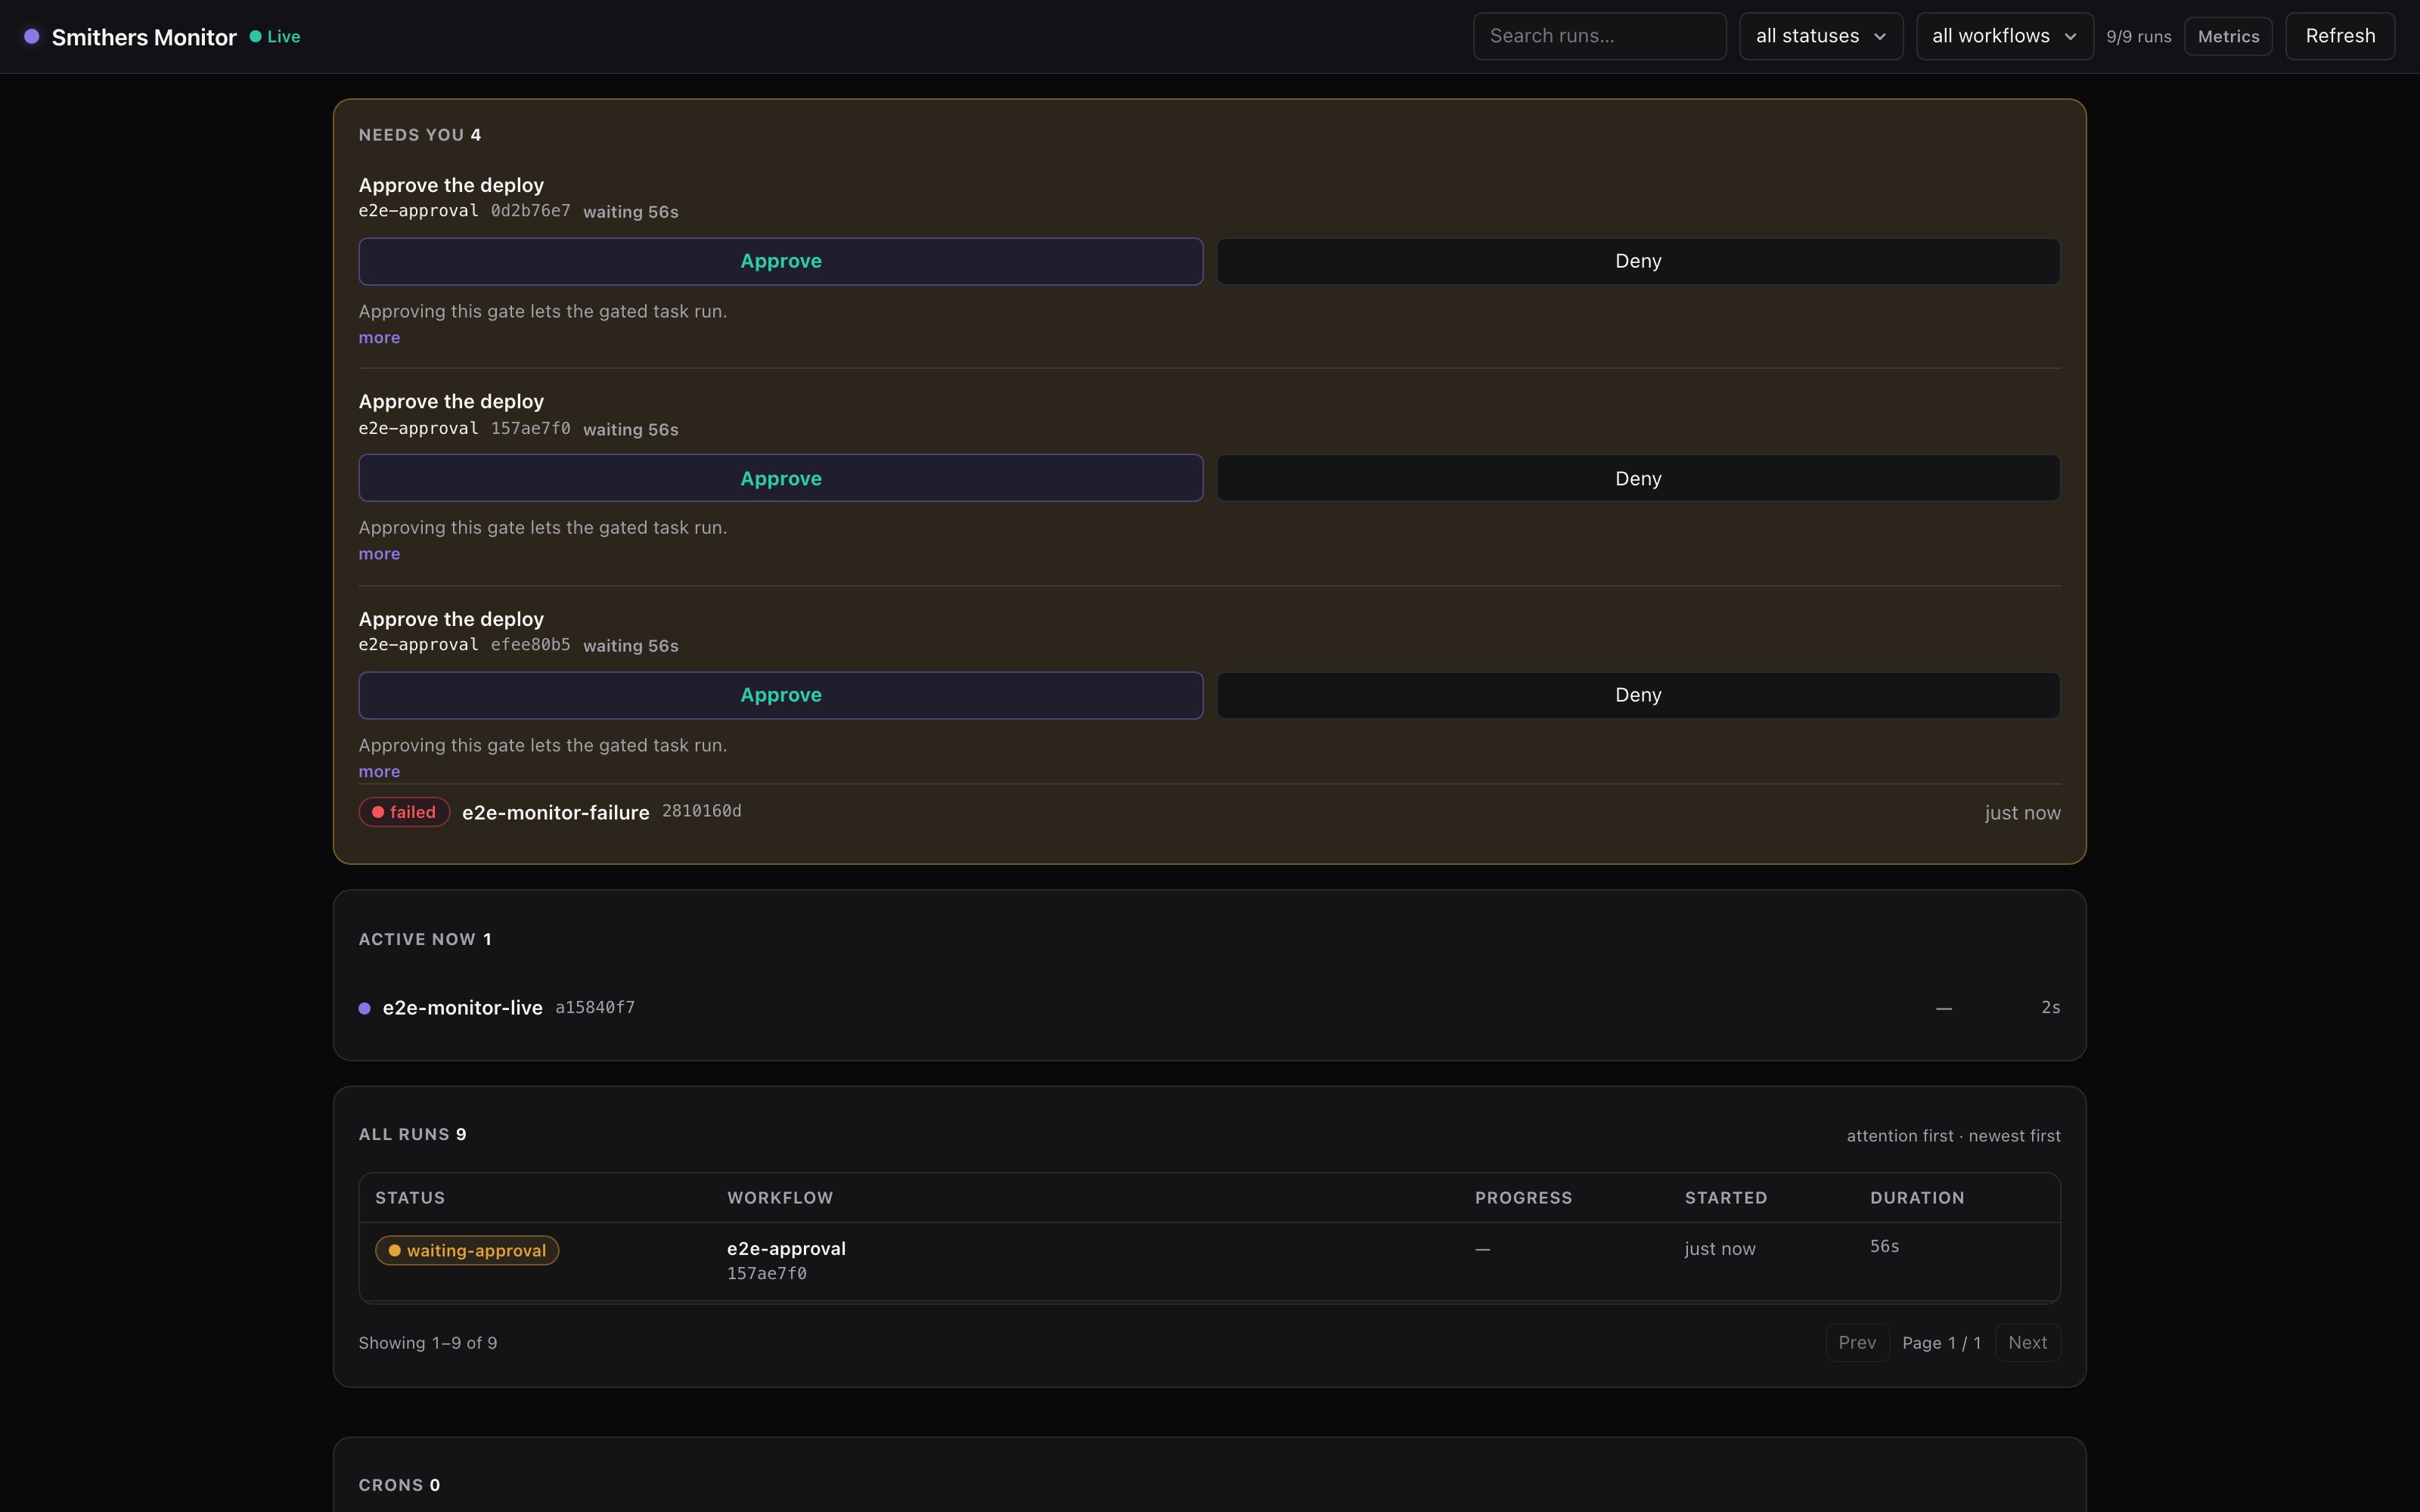Click the ALL RUNS 9 heading
The image size is (2420, 1512).
[412, 1134]
